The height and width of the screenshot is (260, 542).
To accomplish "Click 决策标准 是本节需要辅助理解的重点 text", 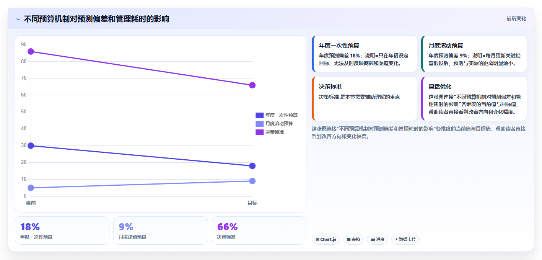I will pos(359,97).
